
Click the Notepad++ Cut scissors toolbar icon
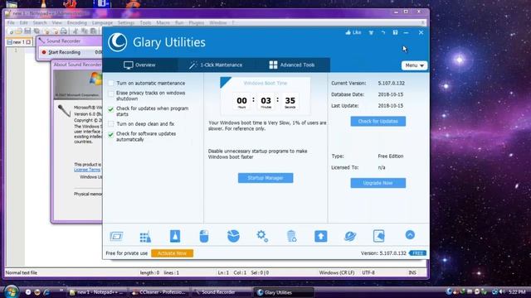[76, 31]
